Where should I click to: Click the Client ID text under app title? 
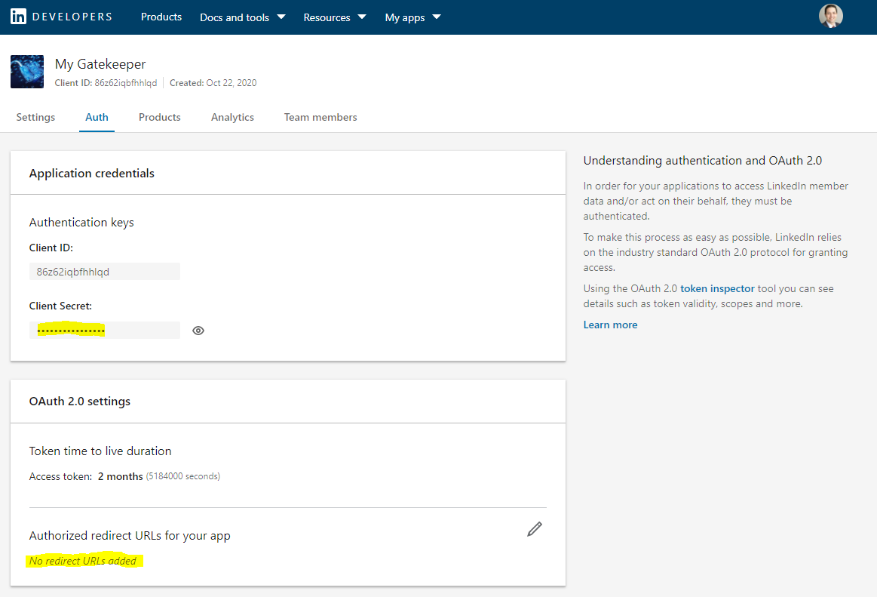pyautogui.click(x=106, y=83)
